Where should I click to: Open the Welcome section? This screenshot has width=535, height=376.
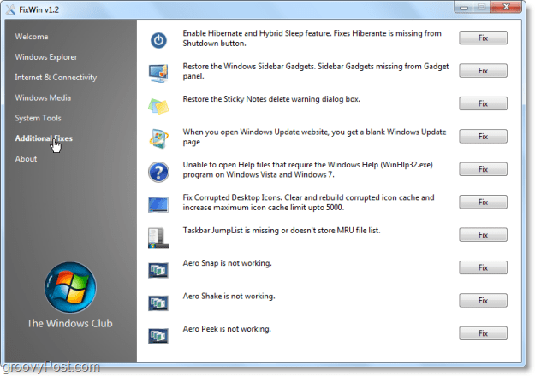[x=32, y=37]
